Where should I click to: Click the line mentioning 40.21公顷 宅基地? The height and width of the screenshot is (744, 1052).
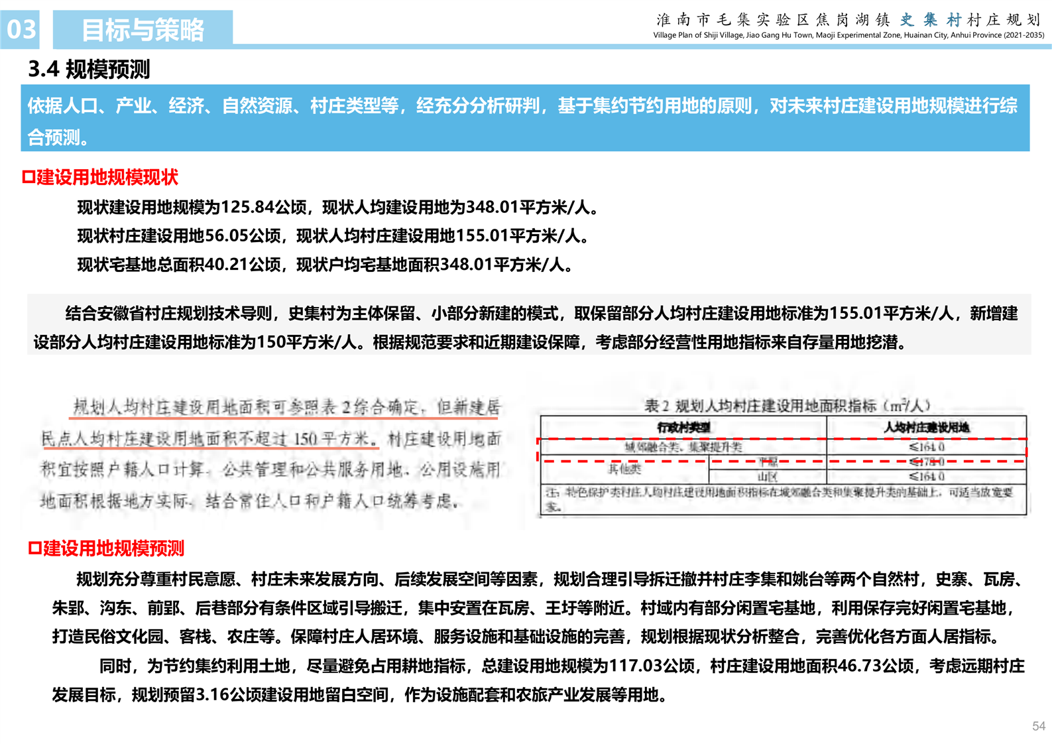point(325,265)
